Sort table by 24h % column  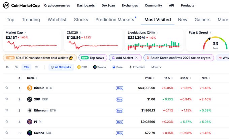(x=186, y=78)
